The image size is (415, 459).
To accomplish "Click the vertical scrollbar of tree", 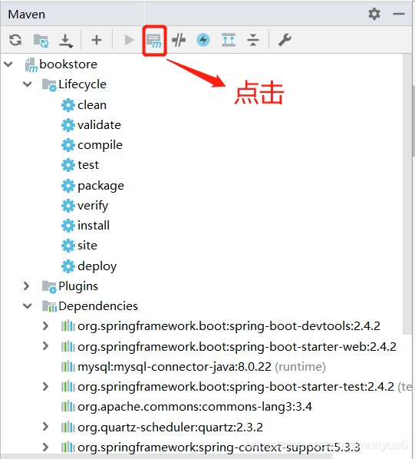I will [407, 193].
